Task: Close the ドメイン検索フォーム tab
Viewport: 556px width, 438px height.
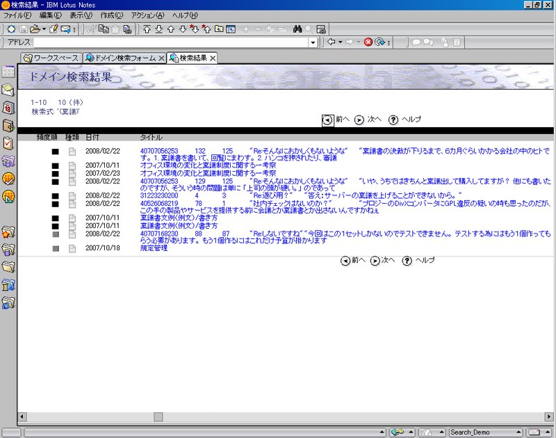Action: [x=161, y=58]
